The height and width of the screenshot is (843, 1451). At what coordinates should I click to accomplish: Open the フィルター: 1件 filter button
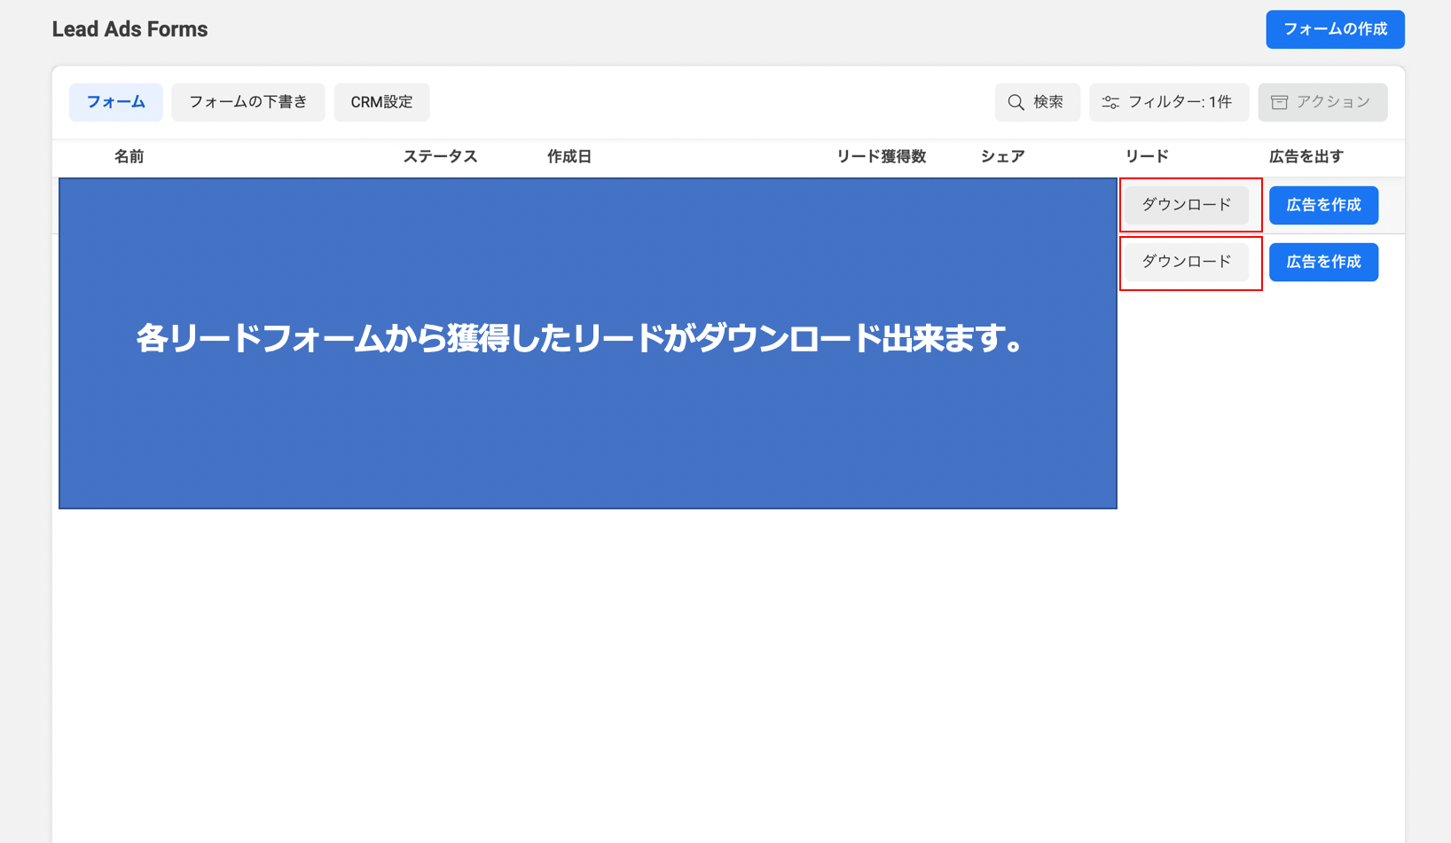[1169, 102]
